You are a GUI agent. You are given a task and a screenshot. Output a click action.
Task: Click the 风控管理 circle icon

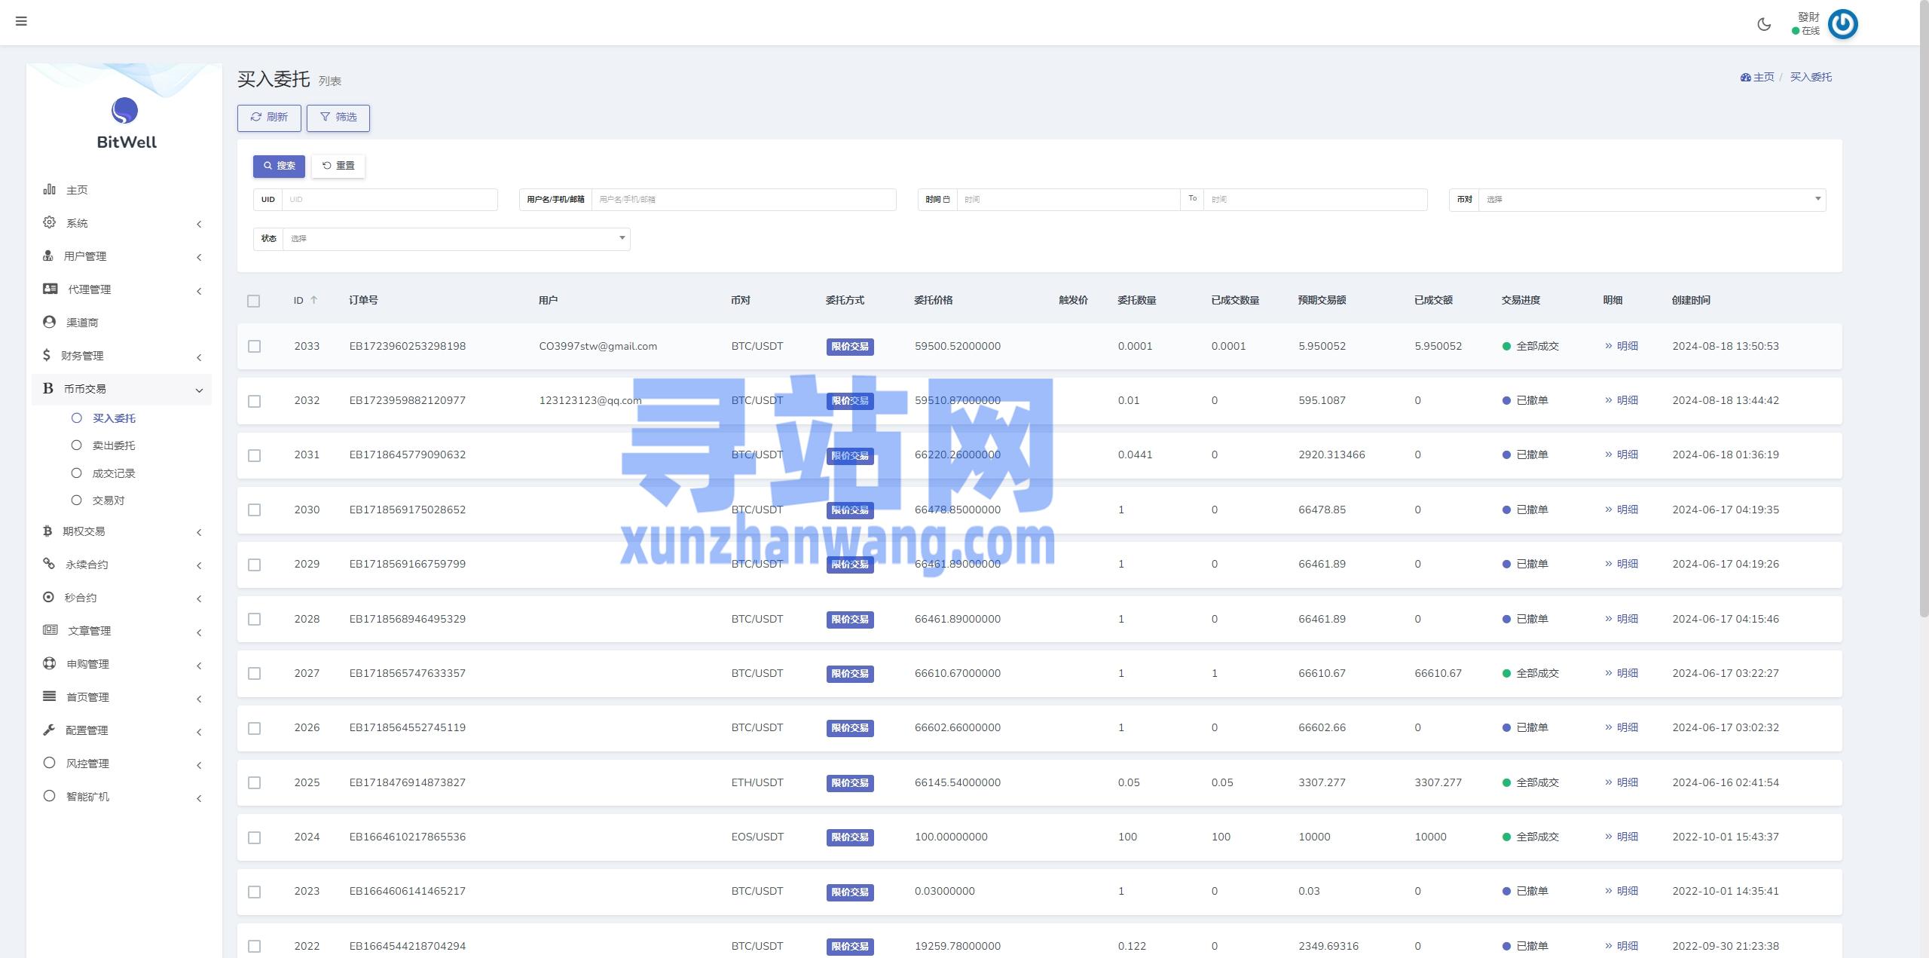(49, 763)
